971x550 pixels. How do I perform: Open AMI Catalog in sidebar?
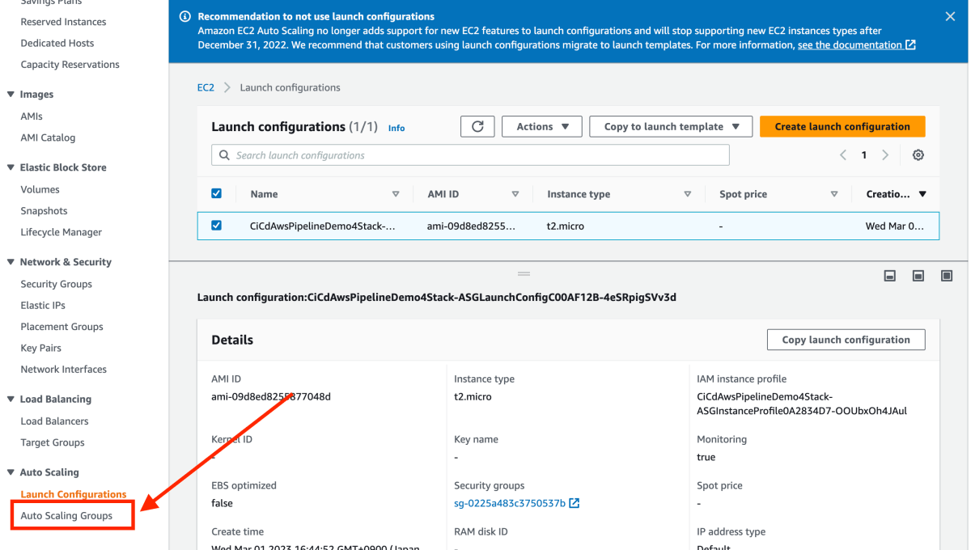coord(48,137)
